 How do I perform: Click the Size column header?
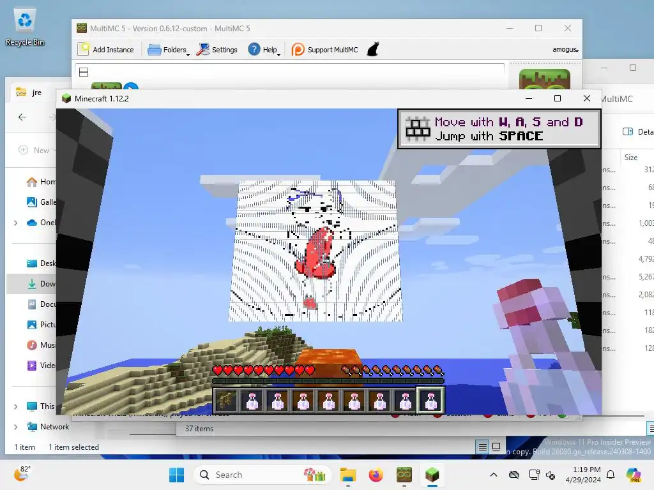coord(630,158)
